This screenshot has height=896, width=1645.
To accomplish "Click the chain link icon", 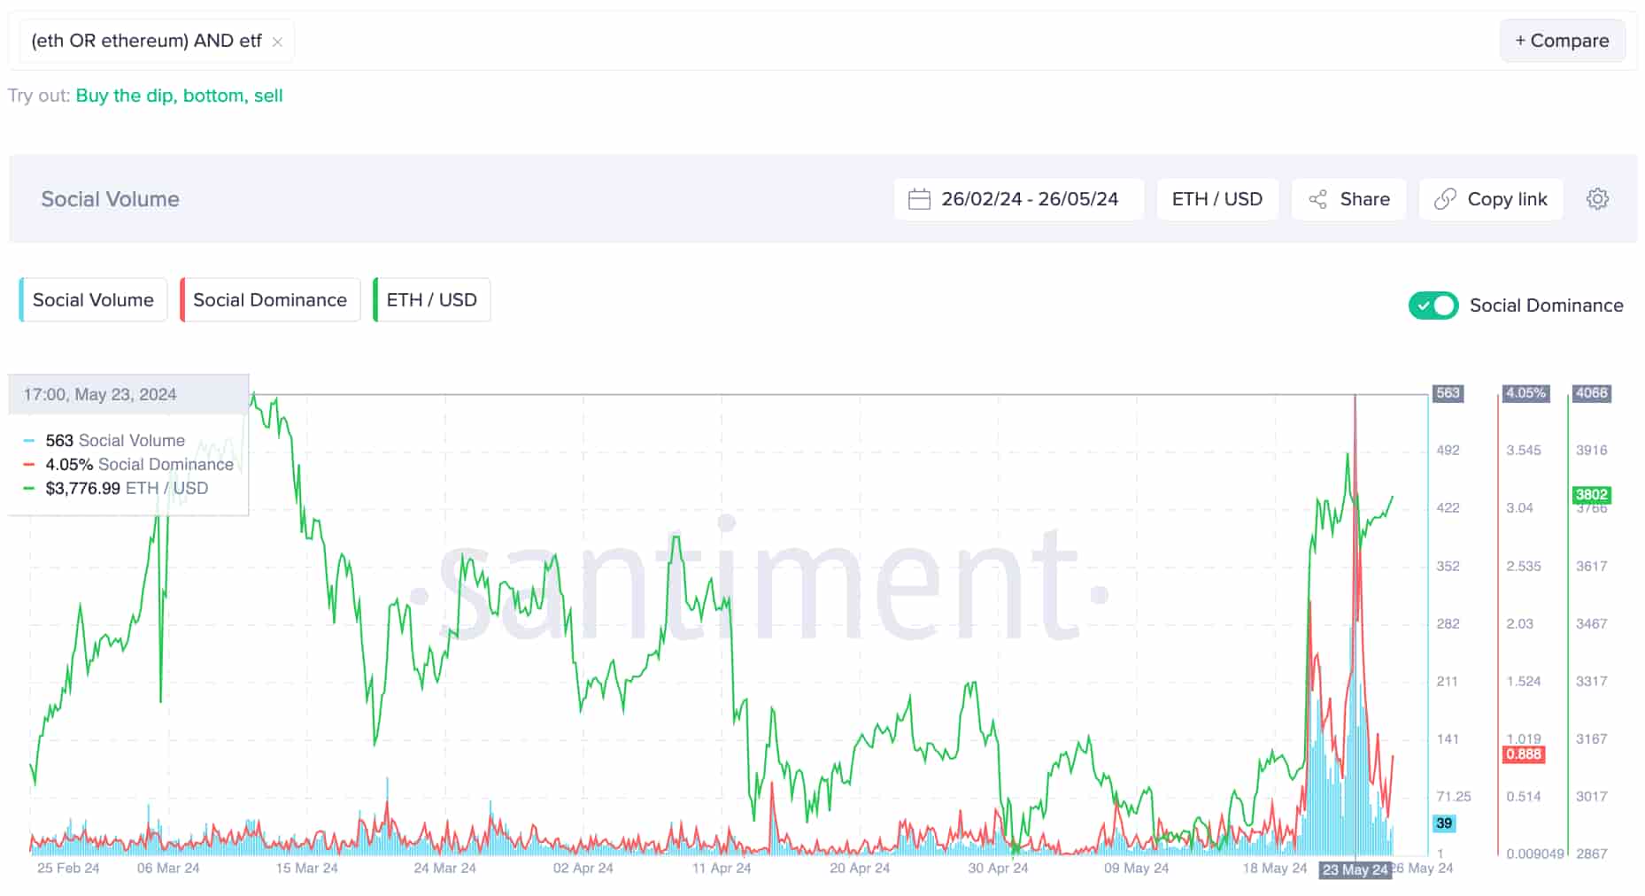I will (1445, 199).
